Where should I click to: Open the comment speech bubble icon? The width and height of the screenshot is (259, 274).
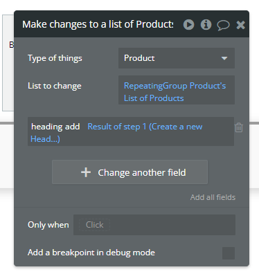(223, 25)
